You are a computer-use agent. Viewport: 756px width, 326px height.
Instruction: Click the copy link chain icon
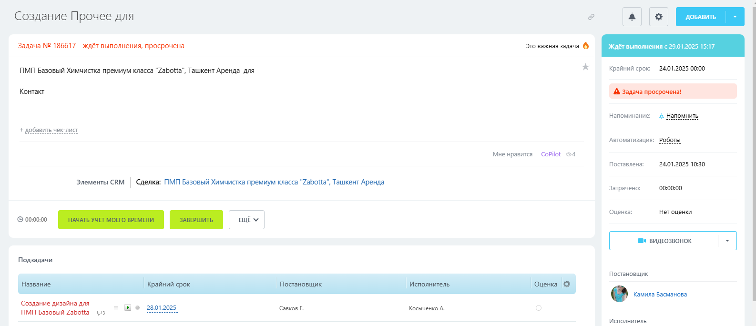point(591,17)
